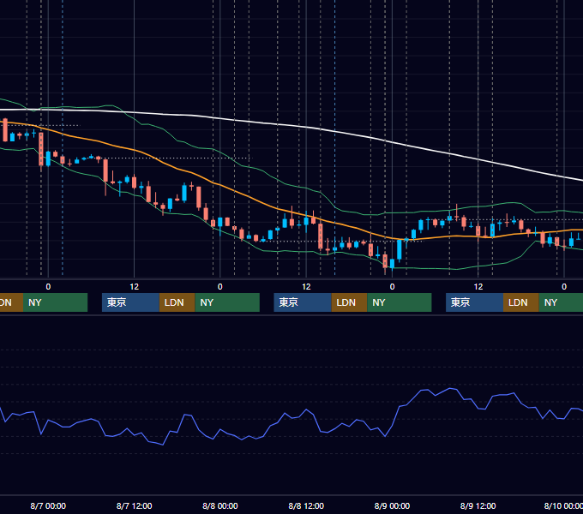Click the 東京 session block nearest 8/8 12:00
This screenshot has width=583, height=514.
[303, 302]
